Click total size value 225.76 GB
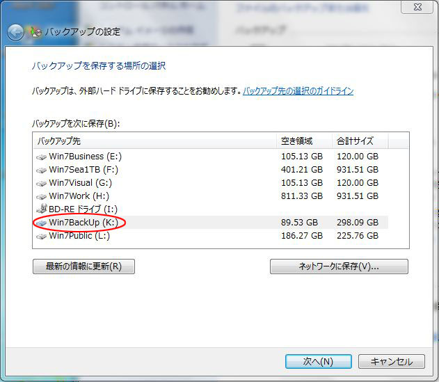The image size is (439, 382). (358, 235)
